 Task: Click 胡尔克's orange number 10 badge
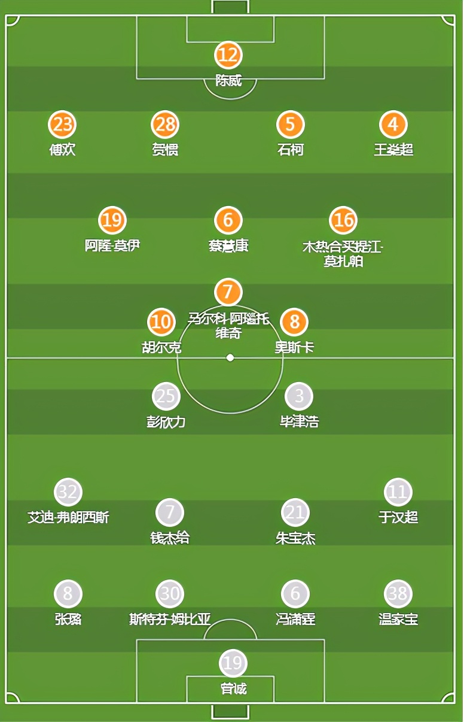tap(161, 323)
